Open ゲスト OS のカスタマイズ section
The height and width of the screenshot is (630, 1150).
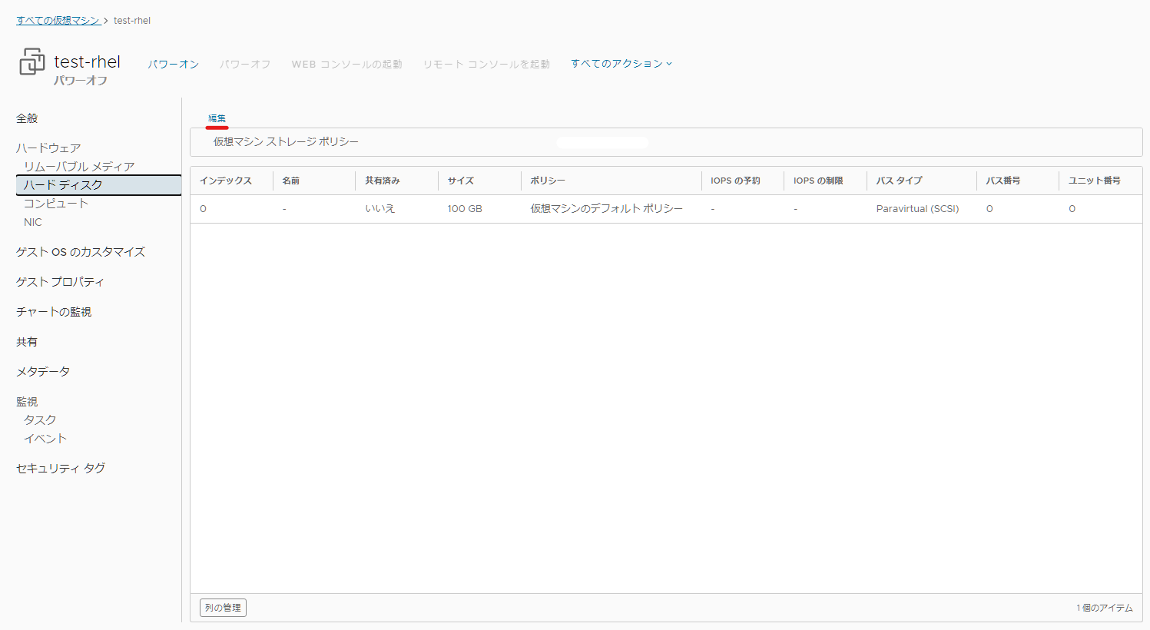point(81,252)
